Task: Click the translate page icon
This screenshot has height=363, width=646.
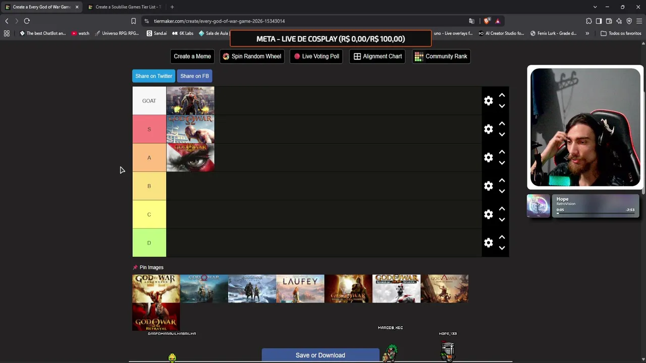Action: point(471,21)
